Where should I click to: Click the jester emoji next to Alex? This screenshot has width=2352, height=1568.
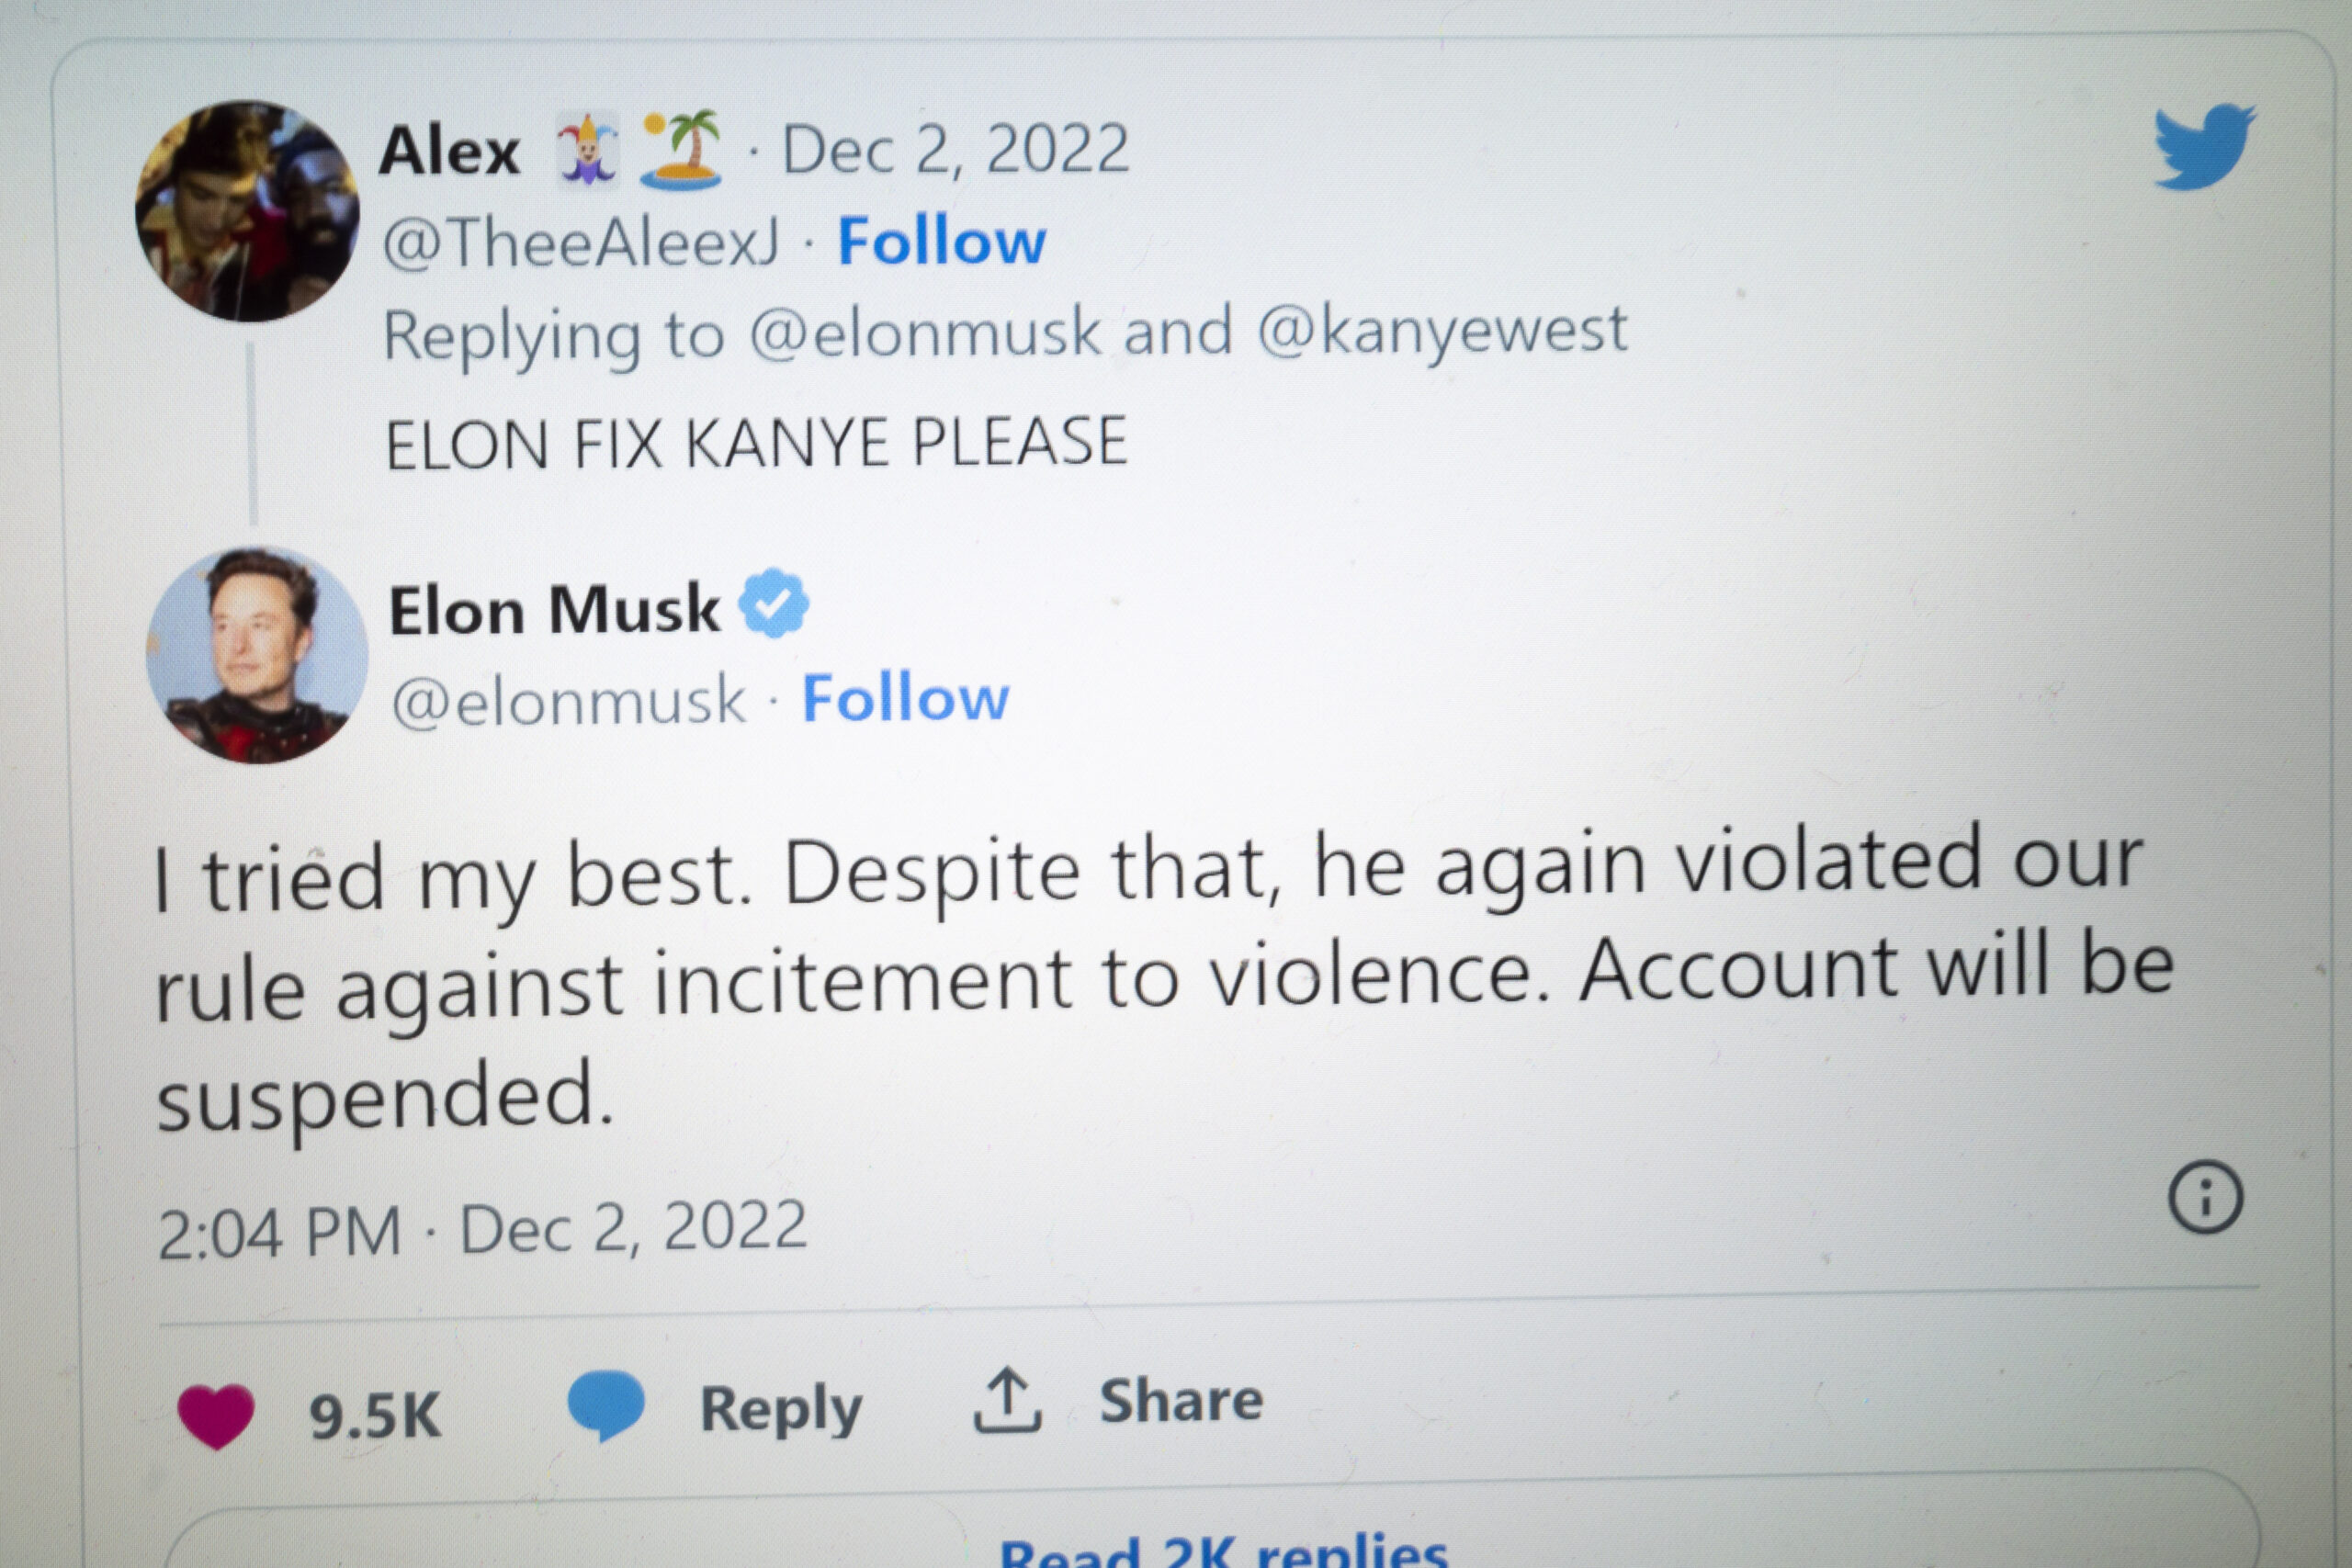[588, 151]
